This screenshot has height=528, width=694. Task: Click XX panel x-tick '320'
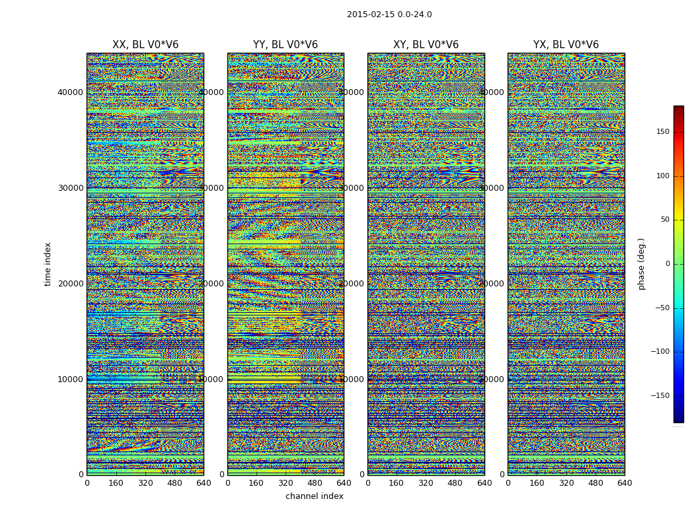point(145,483)
